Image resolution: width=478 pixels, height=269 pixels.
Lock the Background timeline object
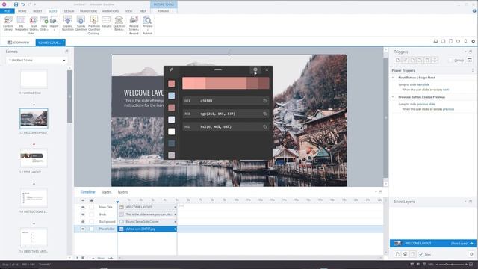click(91, 222)
